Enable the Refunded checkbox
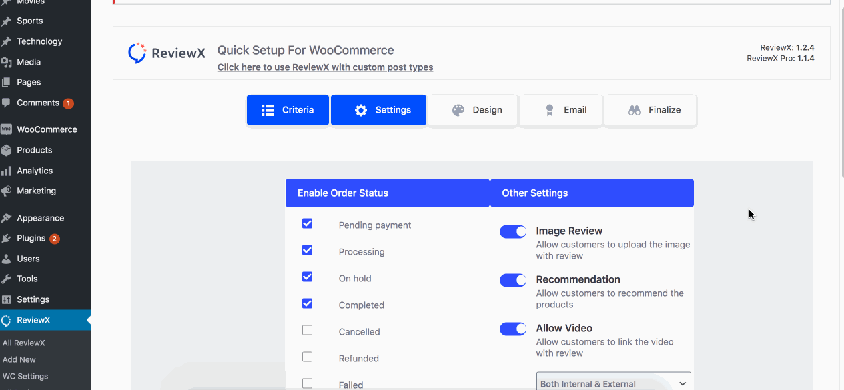This screenshot has width=844, height=390. point(307,357)
